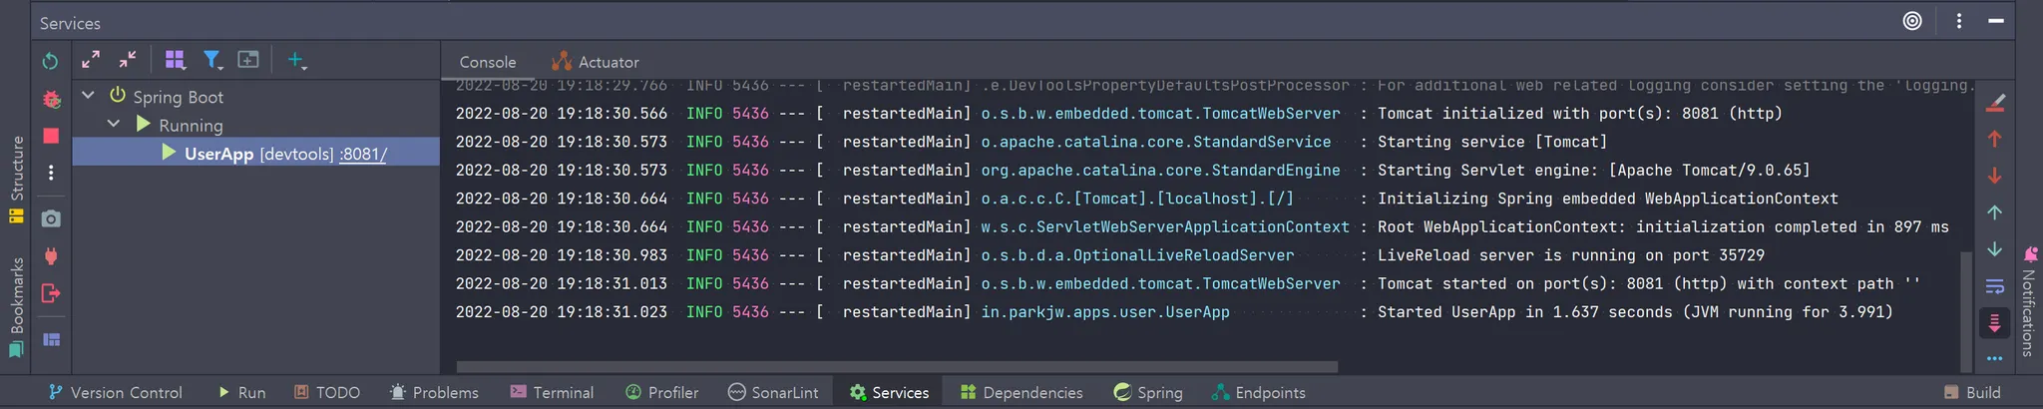Toggle soft-wrap in console

[x=1995, y=286]
